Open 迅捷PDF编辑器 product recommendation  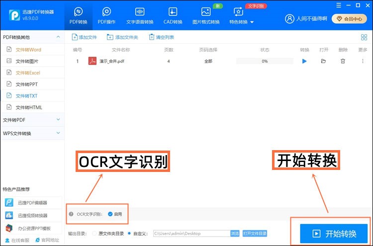click(x=32, y=203)
